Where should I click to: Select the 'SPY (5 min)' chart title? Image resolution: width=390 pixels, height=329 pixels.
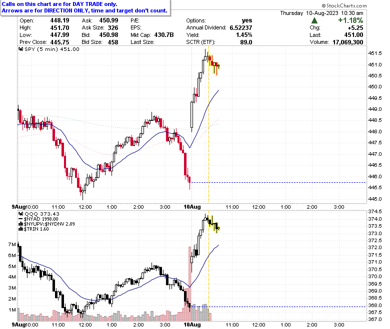[41, 49]
